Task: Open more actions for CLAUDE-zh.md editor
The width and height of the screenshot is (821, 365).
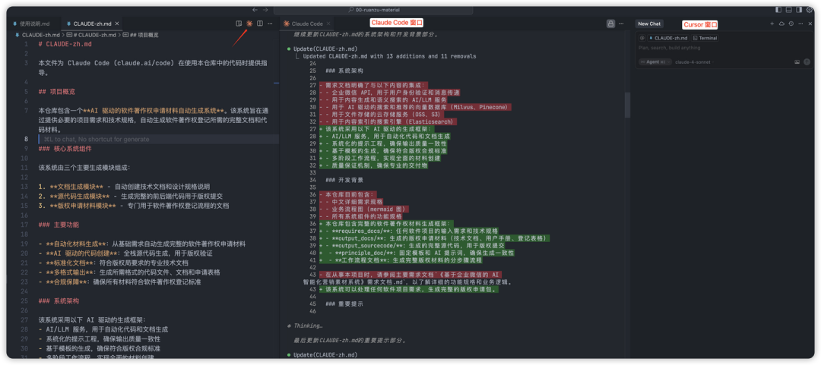Action: point(270,24)
